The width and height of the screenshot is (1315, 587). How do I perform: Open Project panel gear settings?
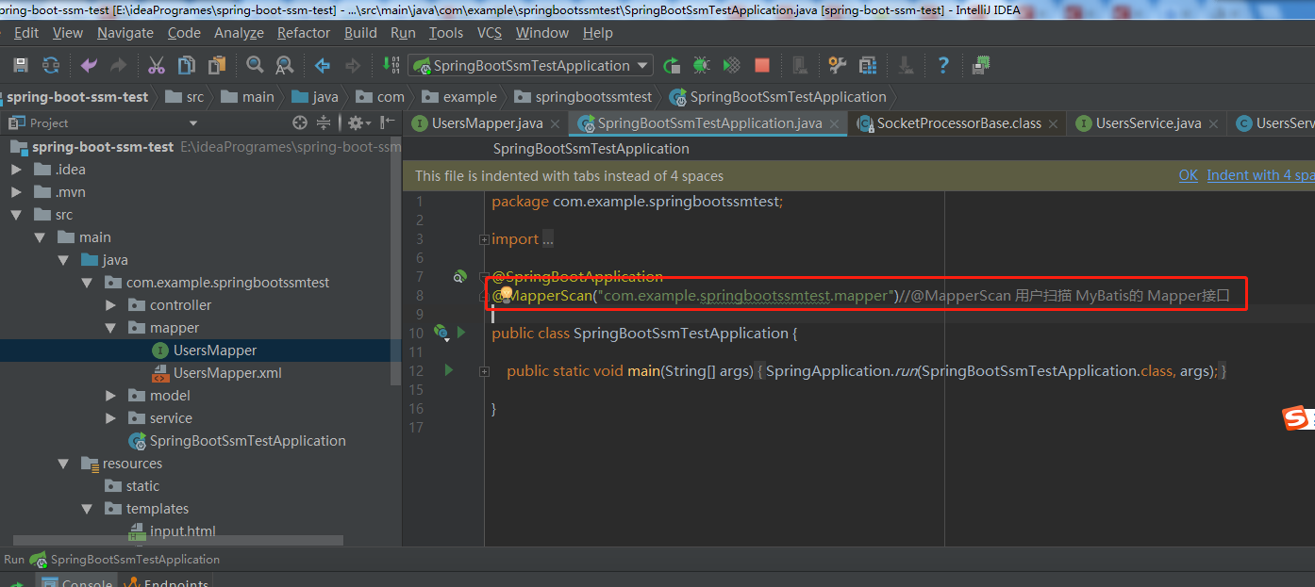358,122
